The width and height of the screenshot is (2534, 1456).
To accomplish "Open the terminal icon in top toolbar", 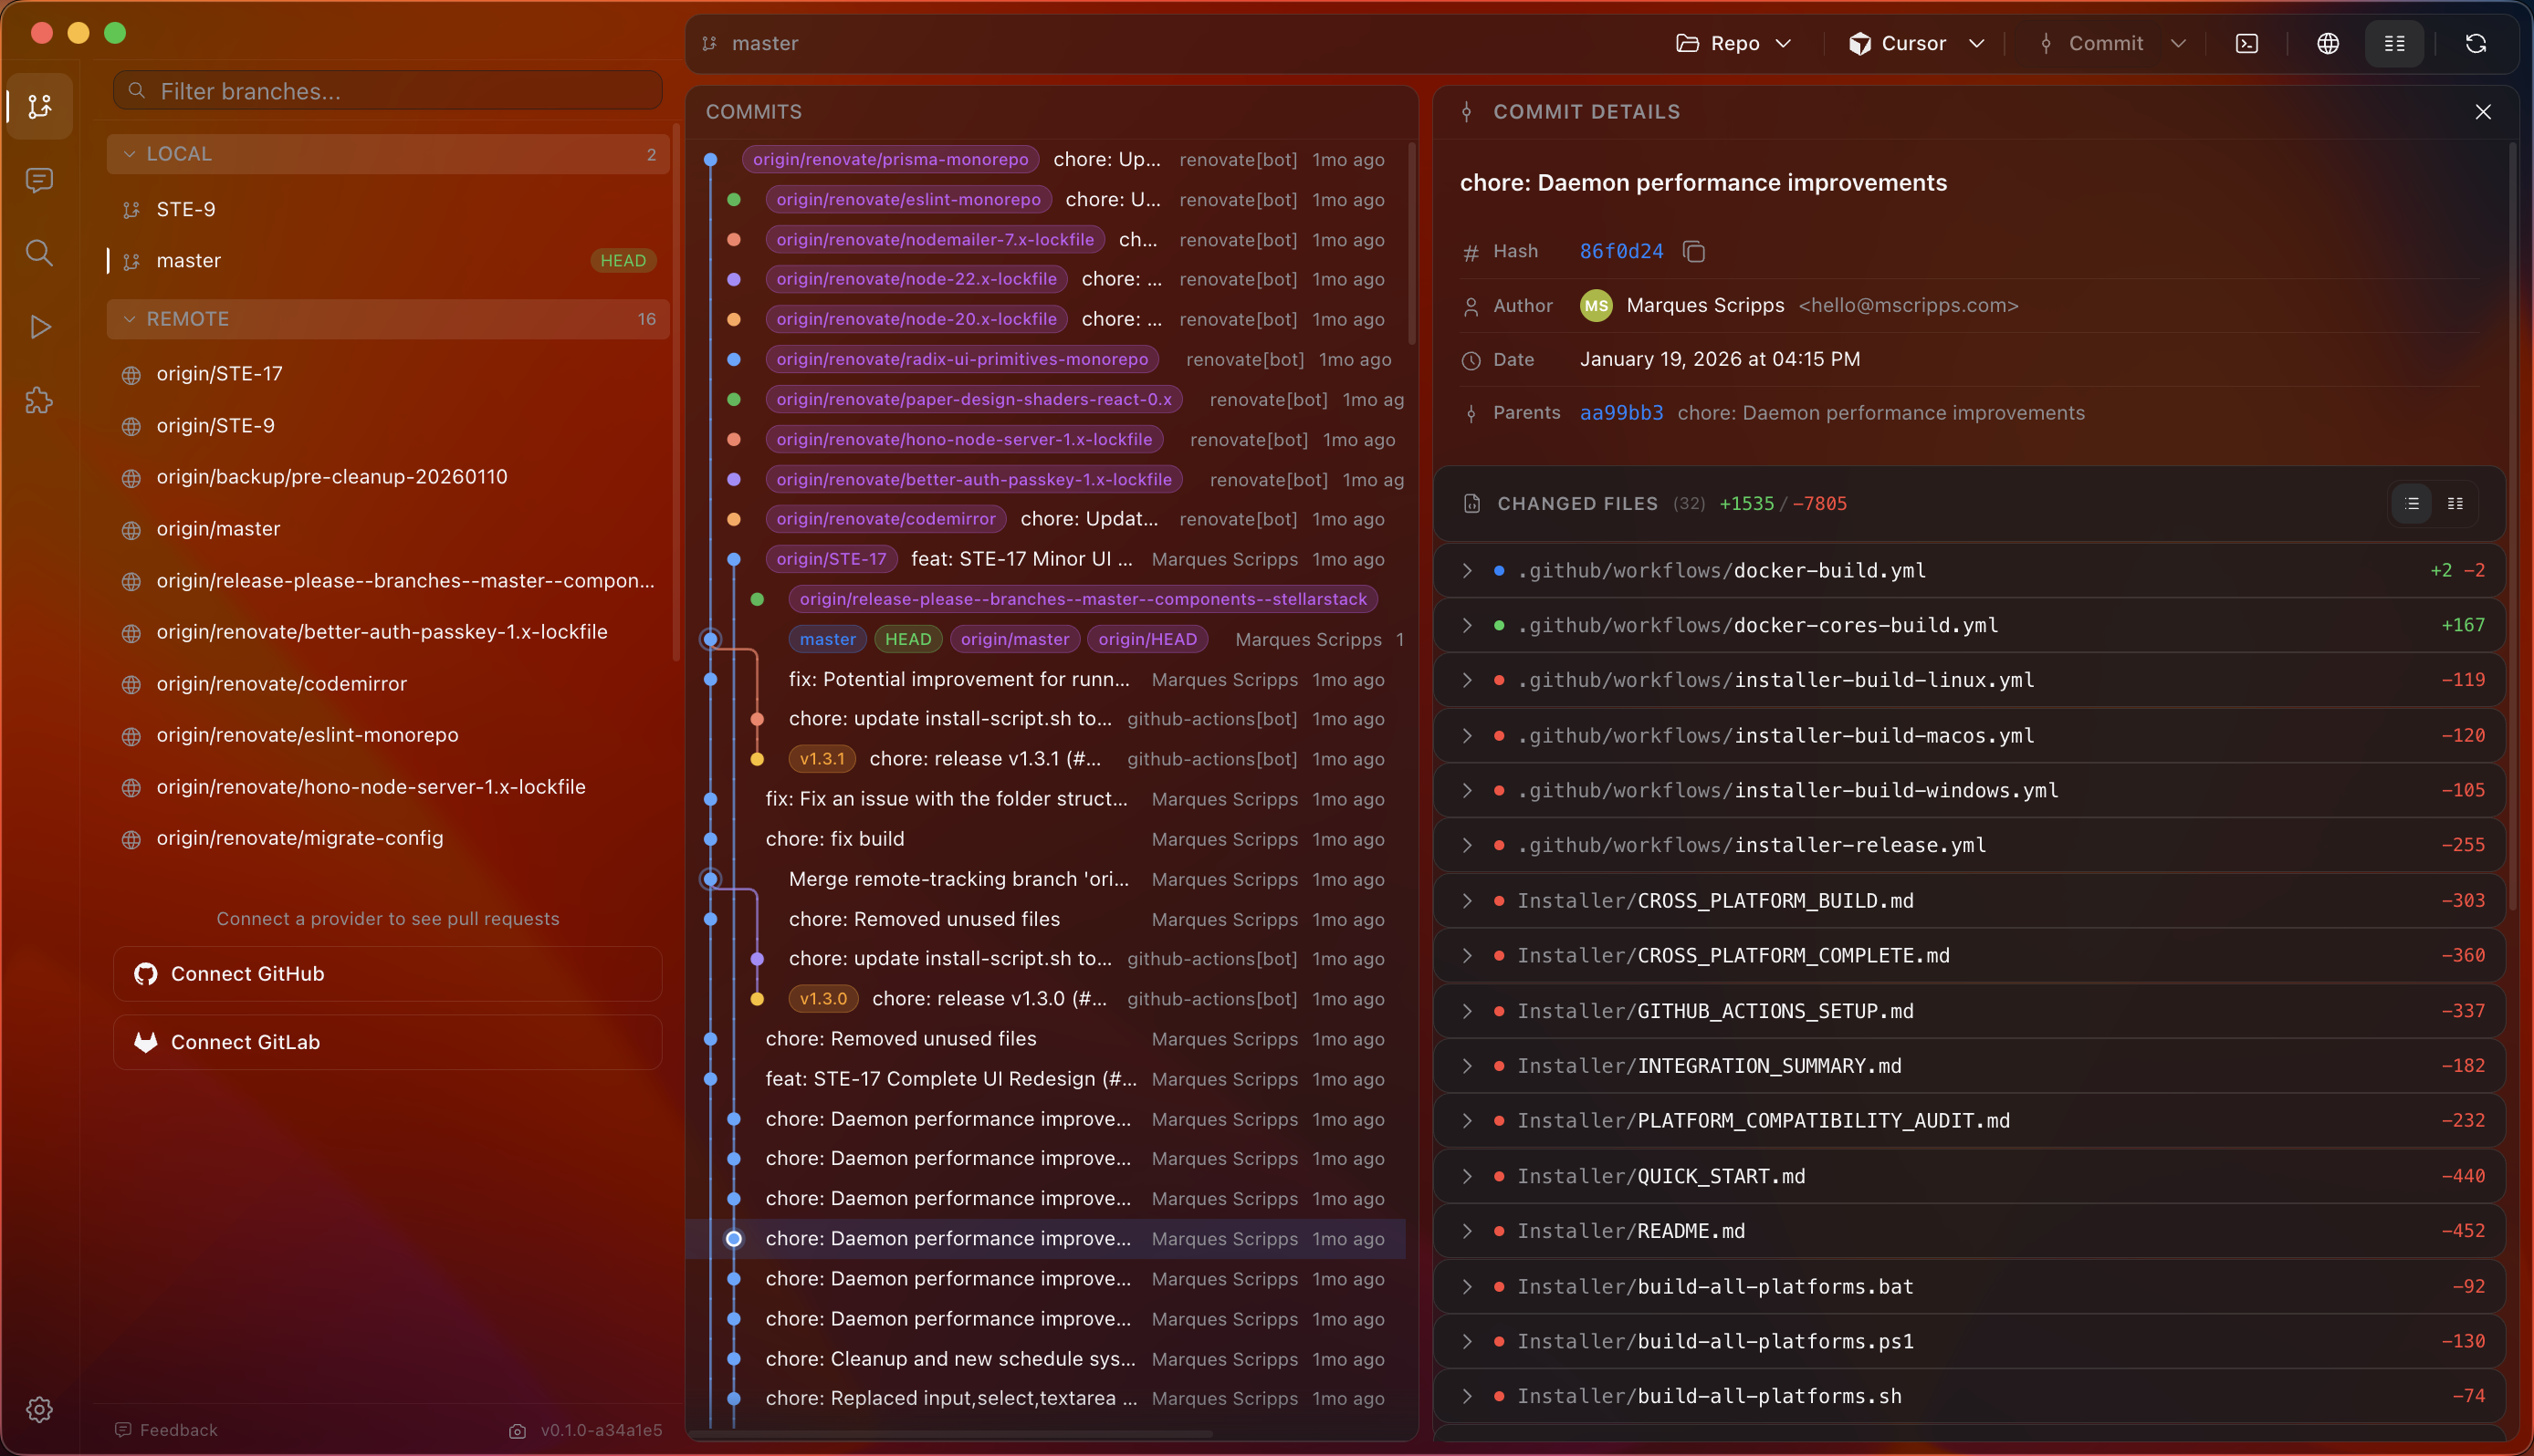I will [2246, 43].
